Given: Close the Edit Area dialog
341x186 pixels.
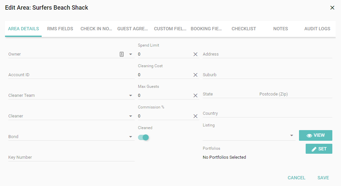Looking at the screenshot, I should point(332,8).
